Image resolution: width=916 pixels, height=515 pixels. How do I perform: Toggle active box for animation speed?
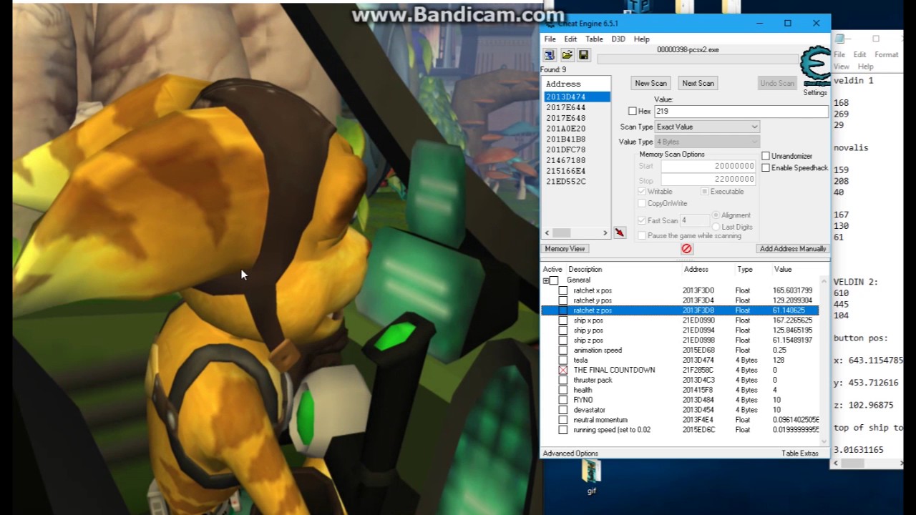coord(563,350)
